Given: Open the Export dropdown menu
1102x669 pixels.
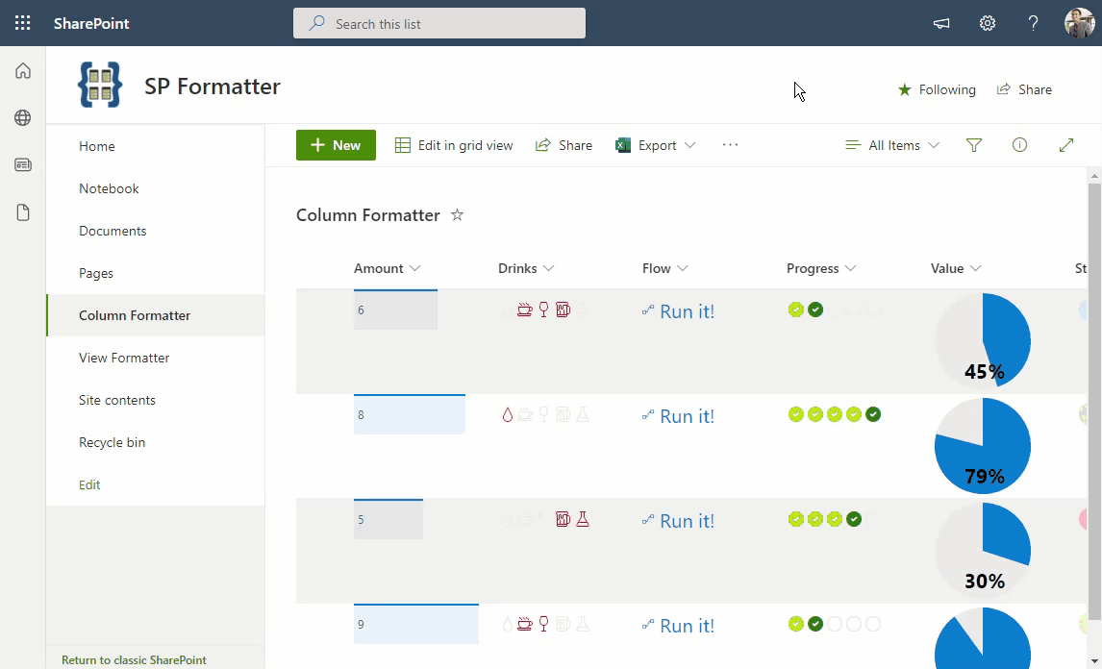Looking at the screenshot, I should pyautogui.click(x=656, y=145).
